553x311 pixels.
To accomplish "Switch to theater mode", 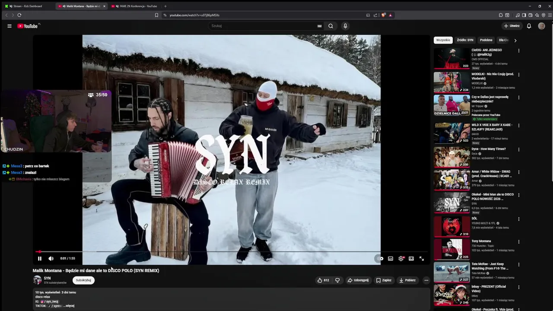I will (x=411, y=258).
